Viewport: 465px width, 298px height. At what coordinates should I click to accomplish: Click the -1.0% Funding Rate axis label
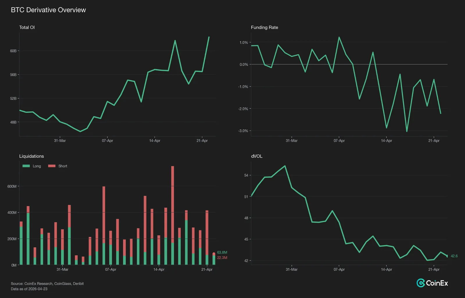243,87
